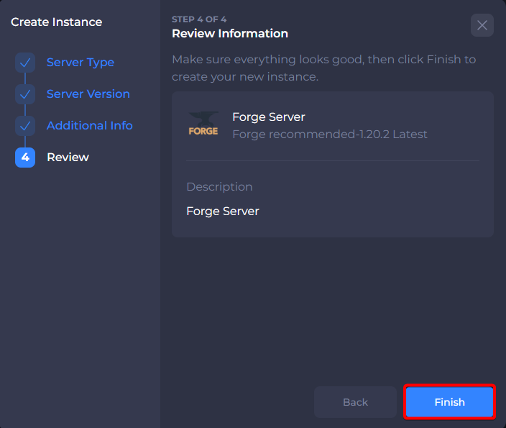Open the Server Version step
506x428 pixels.
[x=88, y=94]
